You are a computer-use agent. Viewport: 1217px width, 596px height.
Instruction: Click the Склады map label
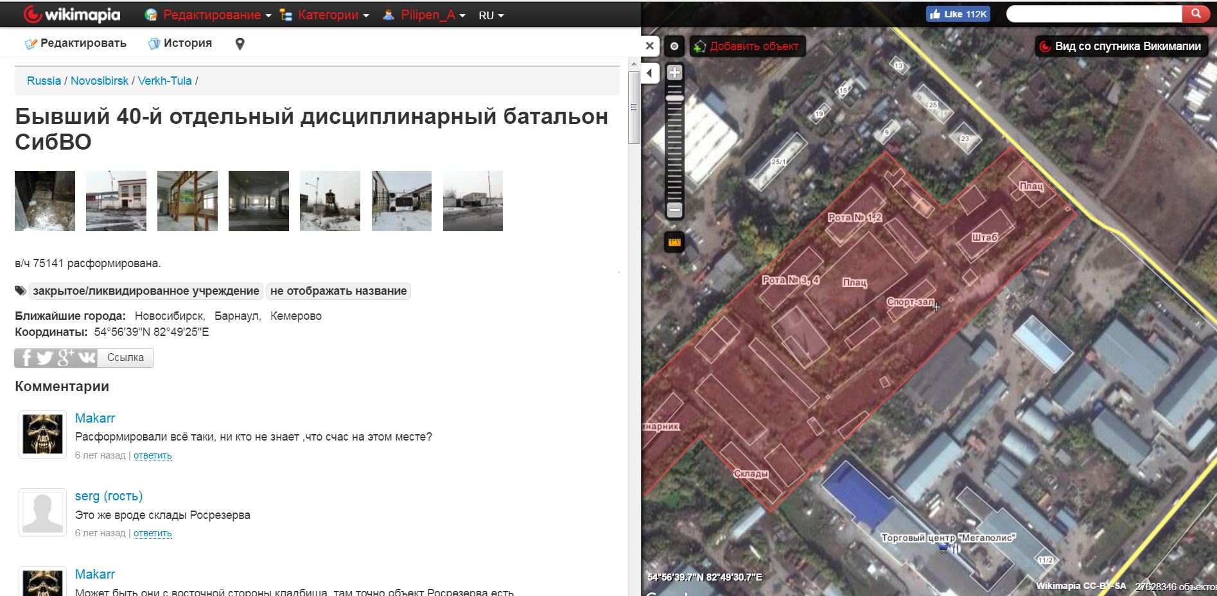pos(751,473)
